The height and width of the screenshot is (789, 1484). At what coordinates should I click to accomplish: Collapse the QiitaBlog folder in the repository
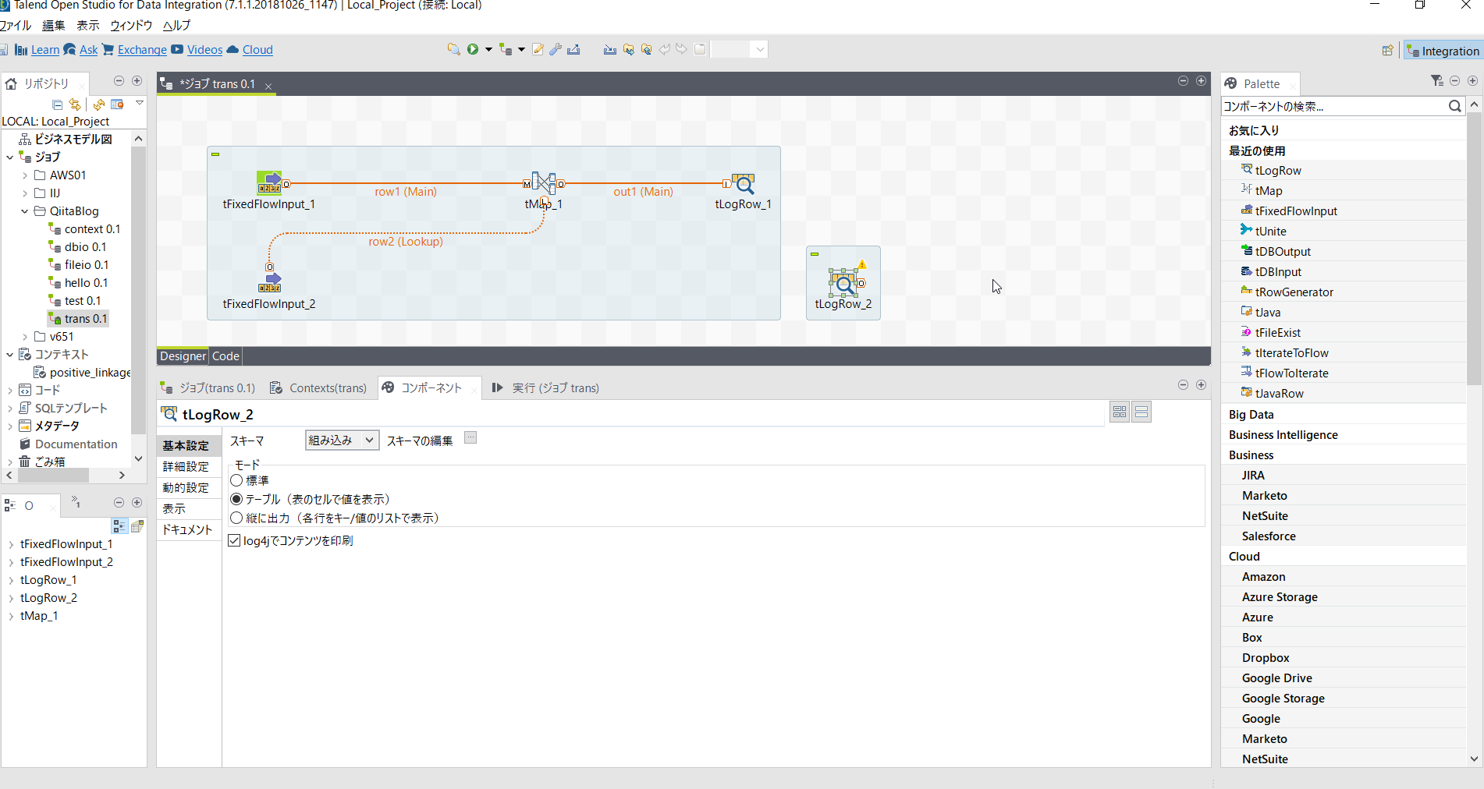click(x=24, y=211)
